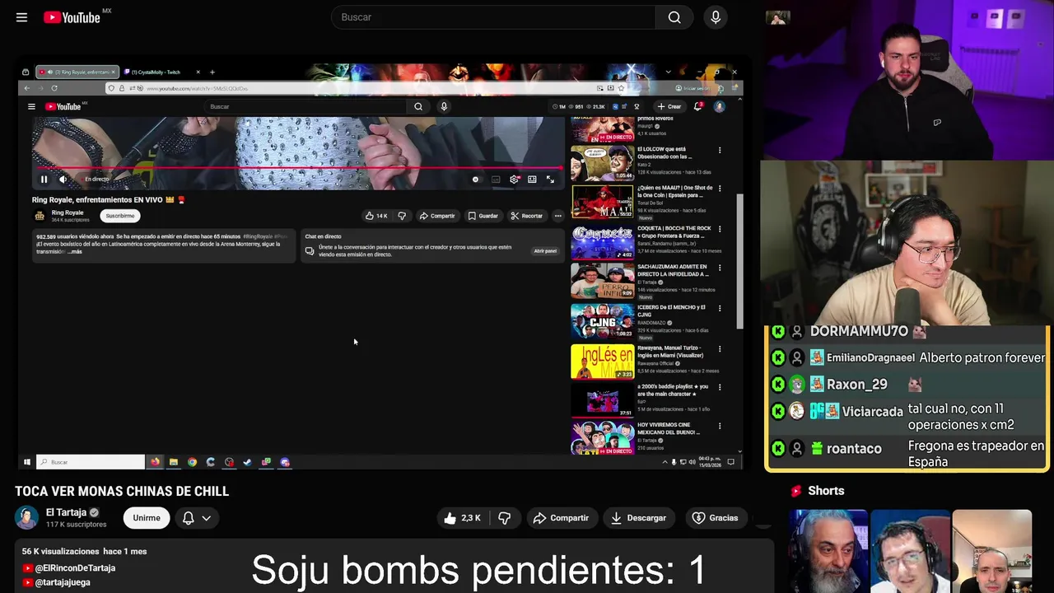Go back in inner browser

26,88
